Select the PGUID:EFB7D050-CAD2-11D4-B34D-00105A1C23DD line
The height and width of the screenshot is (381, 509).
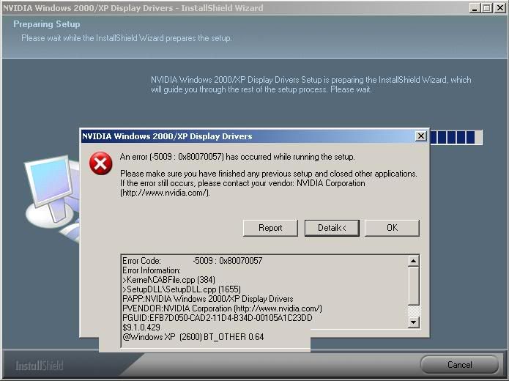218,318
